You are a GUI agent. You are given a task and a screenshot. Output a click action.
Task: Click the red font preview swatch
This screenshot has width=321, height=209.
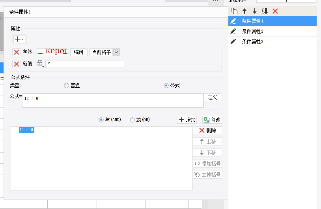52,52
